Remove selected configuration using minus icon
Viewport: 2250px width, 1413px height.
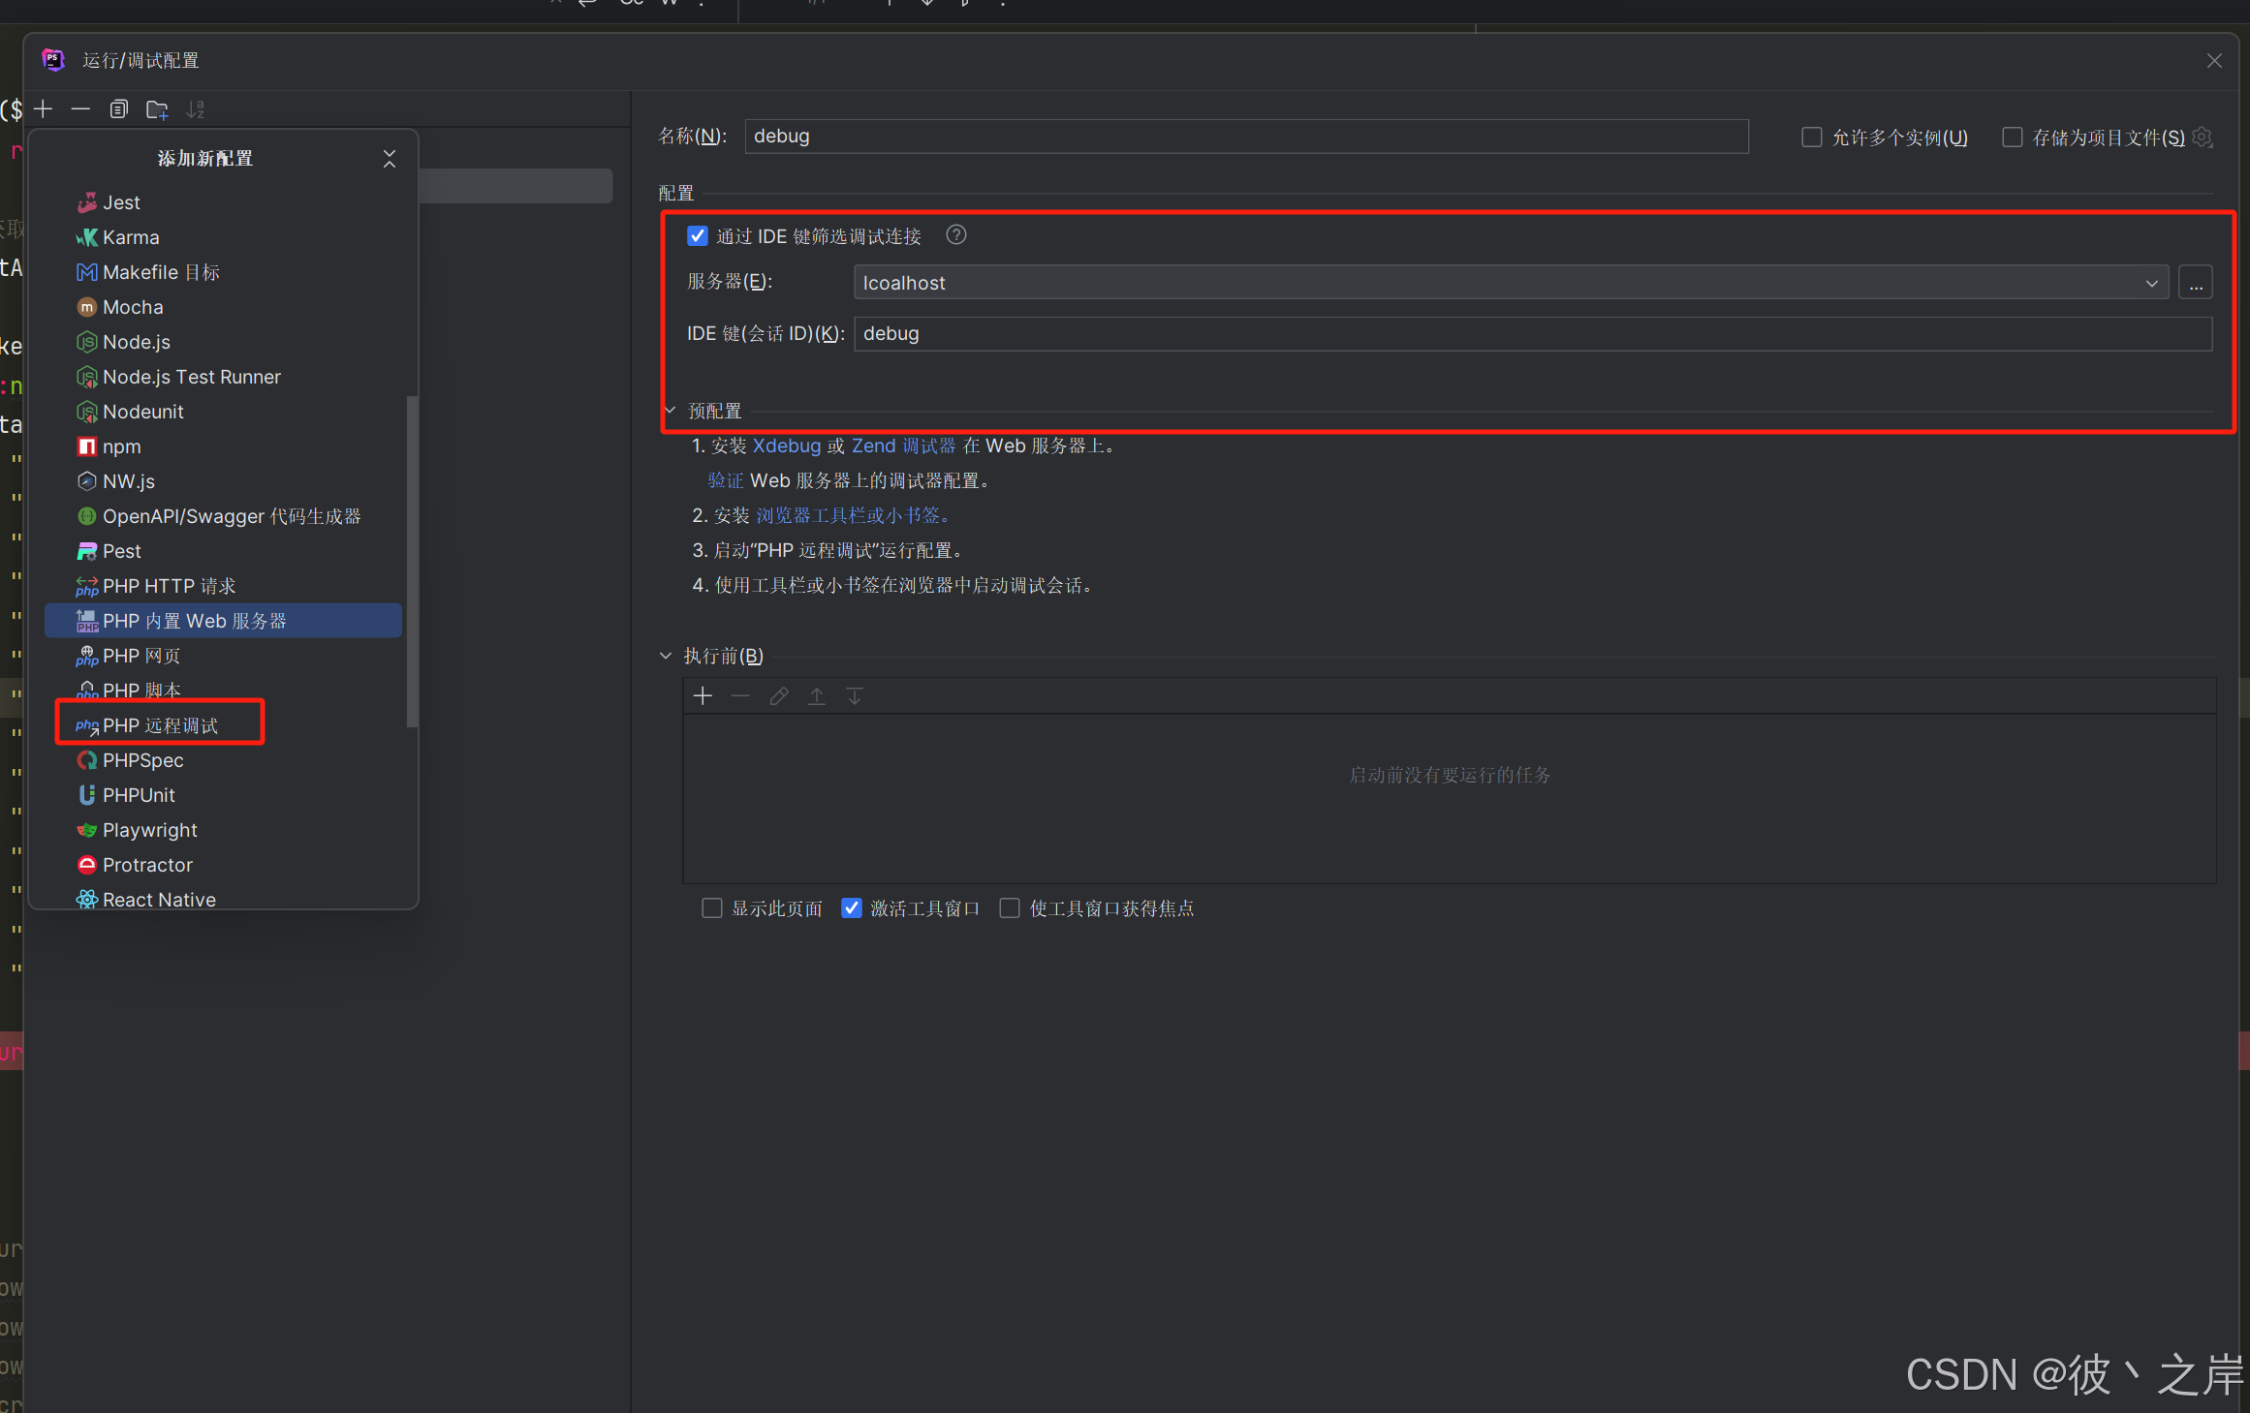pyautogui.click(x=80, y=108)
